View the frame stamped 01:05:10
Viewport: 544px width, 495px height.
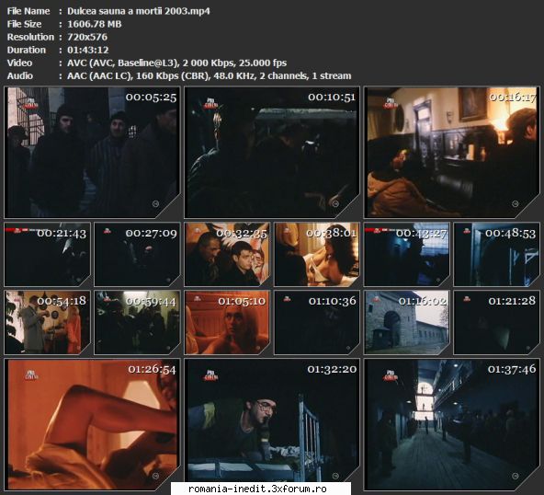point(227,322)
